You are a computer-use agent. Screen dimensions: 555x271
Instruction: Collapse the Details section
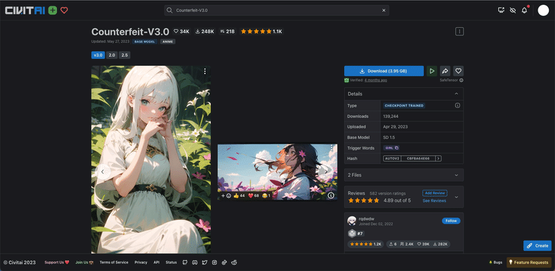point(456,94)
